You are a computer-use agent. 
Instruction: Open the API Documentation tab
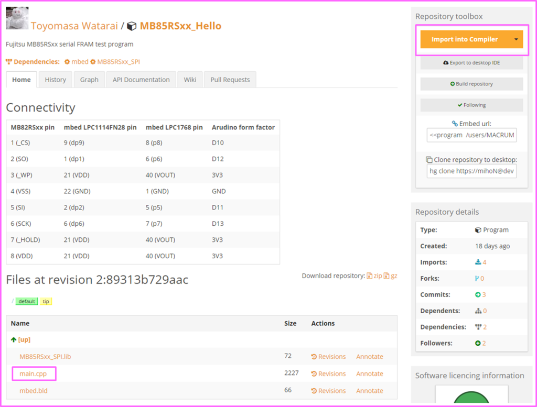click(x=141, y=80)
